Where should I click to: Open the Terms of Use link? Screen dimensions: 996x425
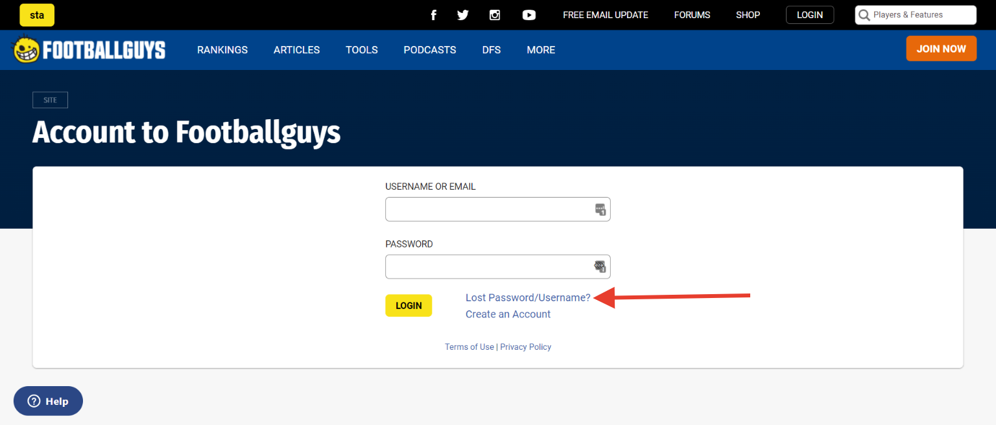click(469, 347)
